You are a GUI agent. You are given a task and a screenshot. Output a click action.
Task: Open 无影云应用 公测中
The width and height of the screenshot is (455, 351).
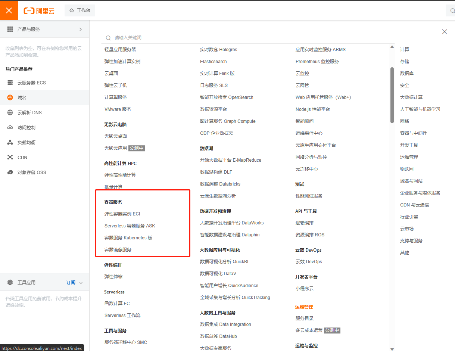click(124, 148)
